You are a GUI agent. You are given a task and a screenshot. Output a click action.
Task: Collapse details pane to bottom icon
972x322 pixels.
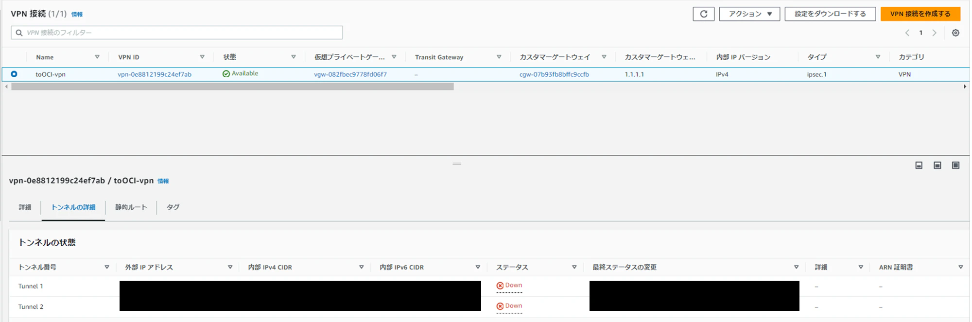919,166
